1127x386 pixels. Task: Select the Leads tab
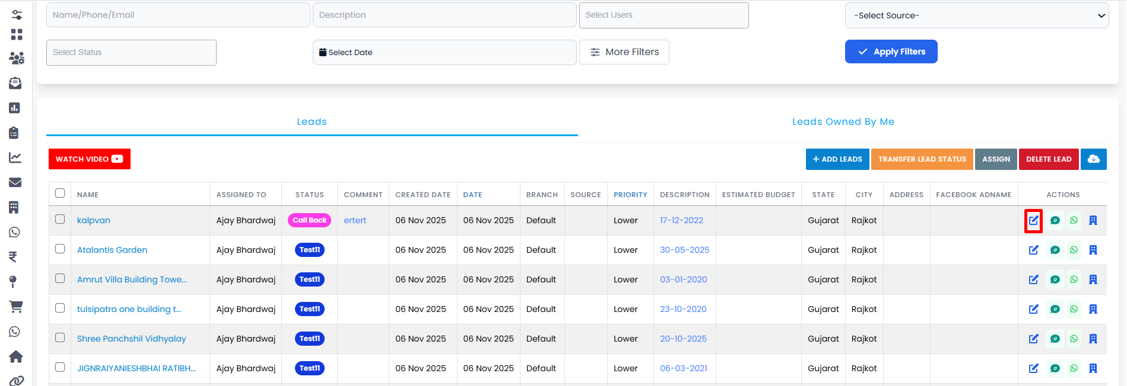click(312, 122)
